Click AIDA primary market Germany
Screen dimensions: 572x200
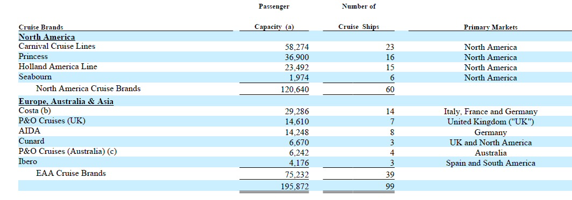(x=490, y=132)
